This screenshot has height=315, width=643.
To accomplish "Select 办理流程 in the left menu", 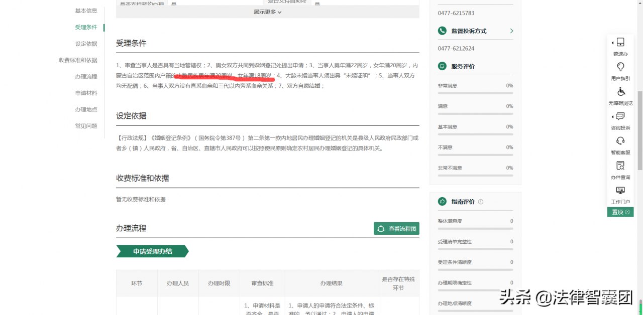I will pos(86,76).
